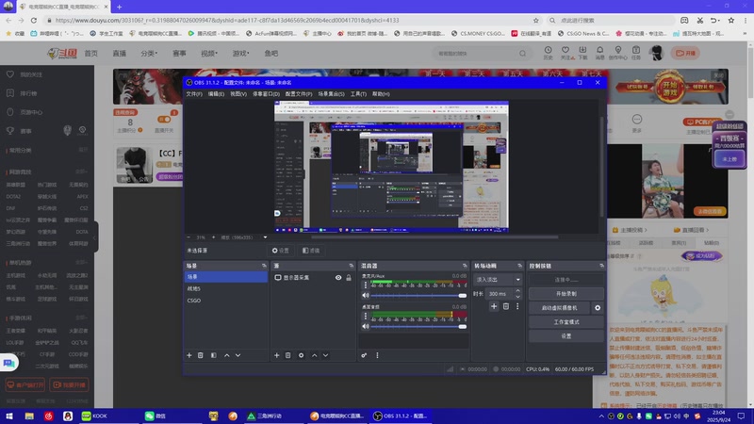This screenshot has height=424, width=754.
Task: Undock 混音器 mixer panel using float icon
Action: (465, 266)
